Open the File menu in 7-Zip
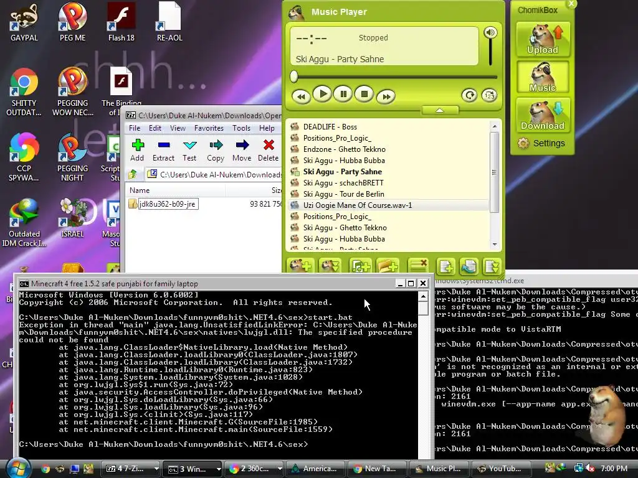Viewport: 638px width, 478px height. tap(135, 128)
